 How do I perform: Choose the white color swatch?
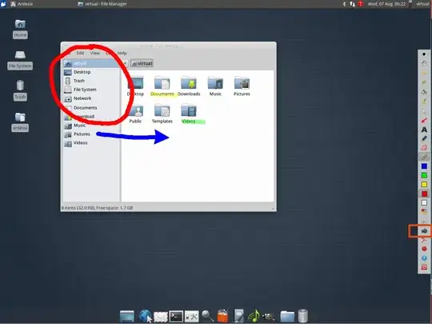tap(424, 202)
